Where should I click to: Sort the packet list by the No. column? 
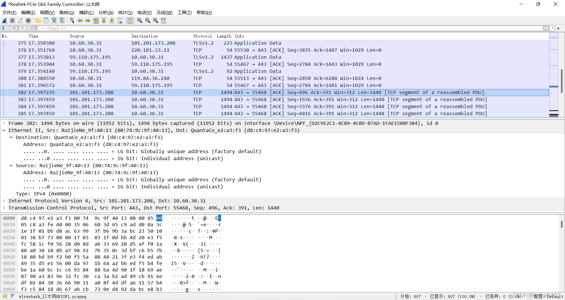coord(14,36)
